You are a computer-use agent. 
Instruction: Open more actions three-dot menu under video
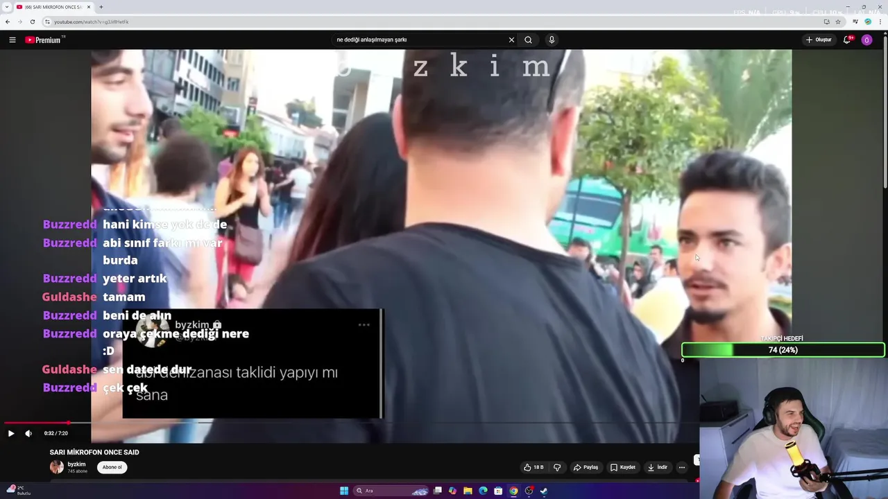tap(682, 467)
